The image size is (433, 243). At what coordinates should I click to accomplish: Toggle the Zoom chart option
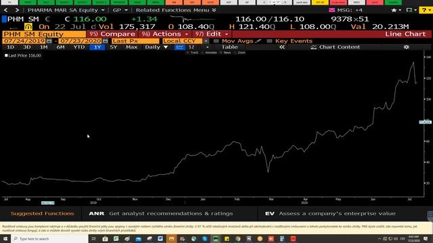pos(240,53)
